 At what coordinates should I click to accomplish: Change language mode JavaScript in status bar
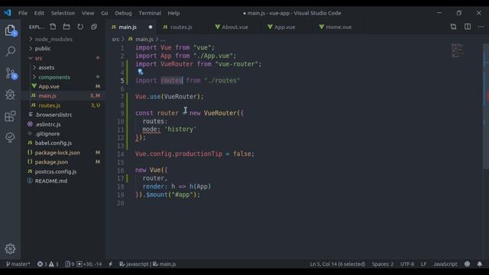pos(445,264)
